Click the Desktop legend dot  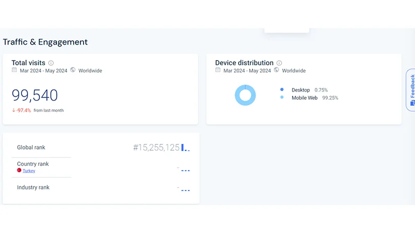(x=282, y=90)
